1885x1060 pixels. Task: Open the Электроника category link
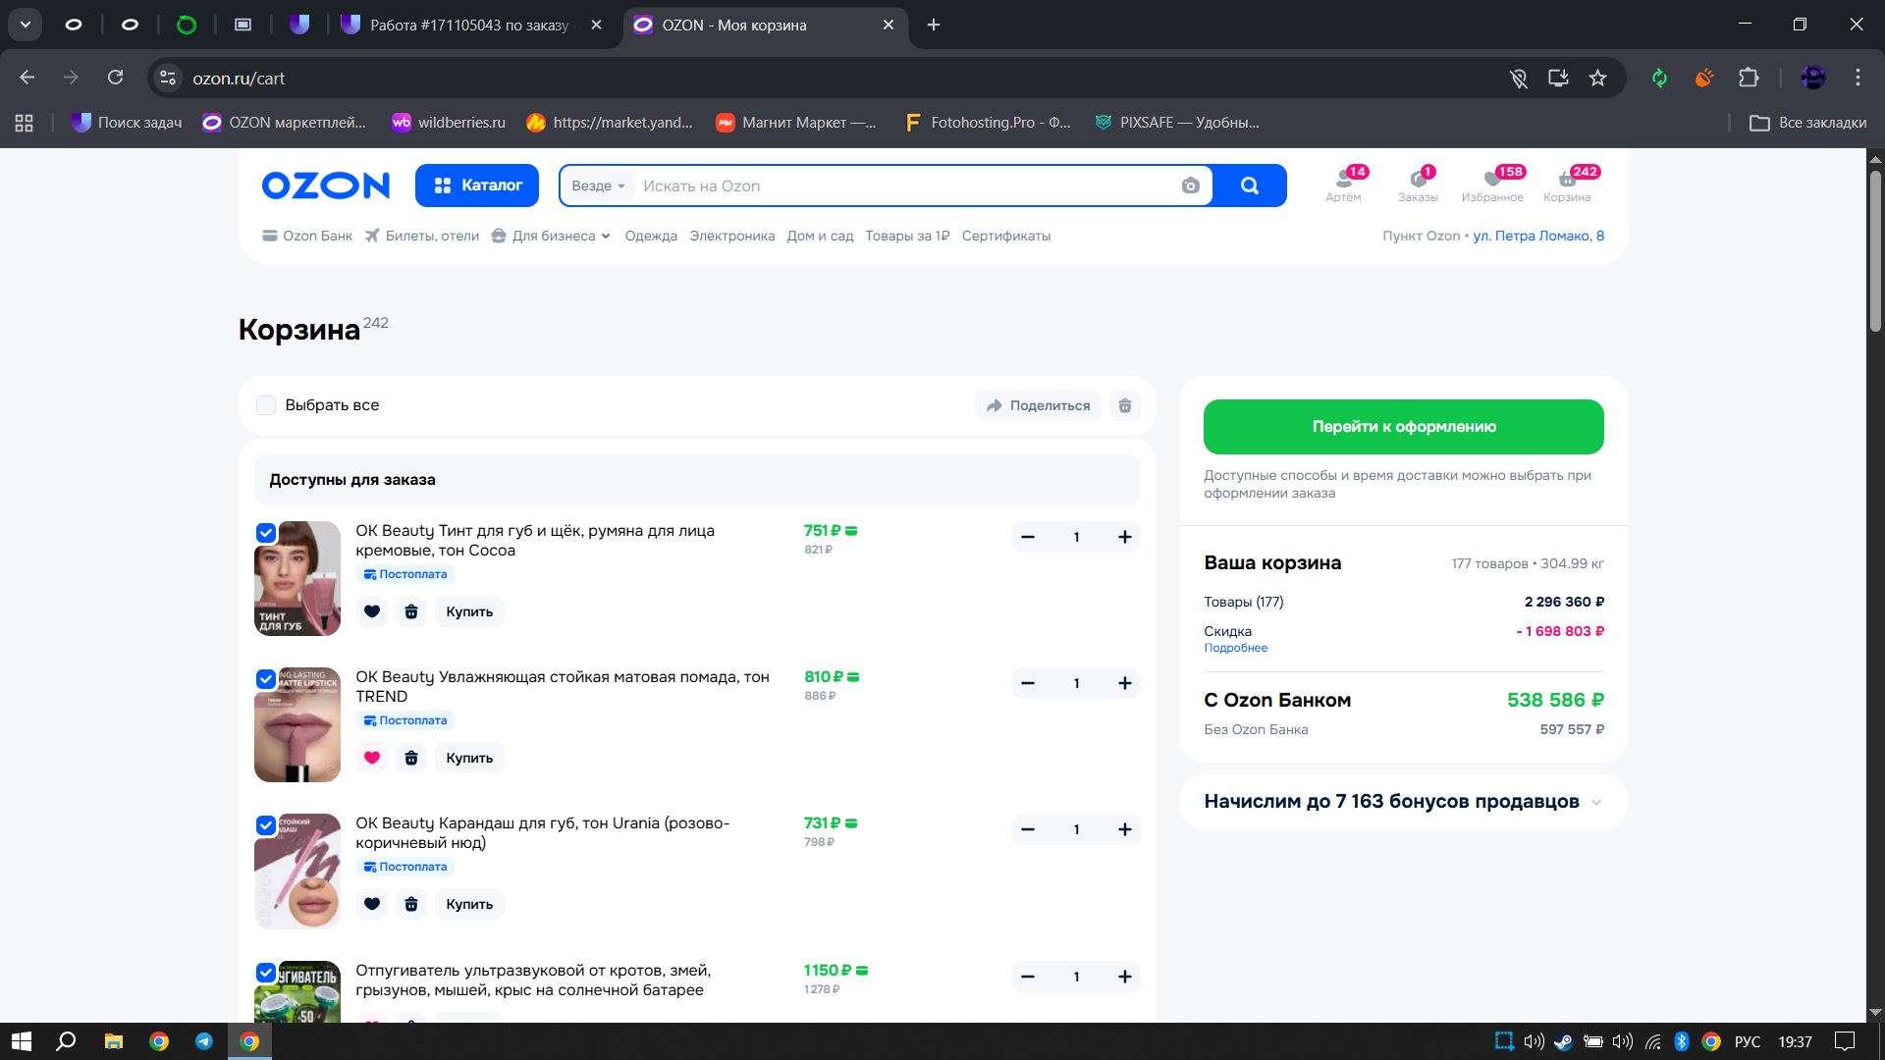coord(731,236)
